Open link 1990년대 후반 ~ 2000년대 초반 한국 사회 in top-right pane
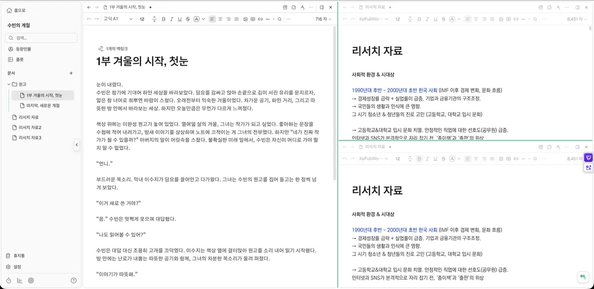Image resolution: width=594 pixels, height=289 pixels. (395, 91)
